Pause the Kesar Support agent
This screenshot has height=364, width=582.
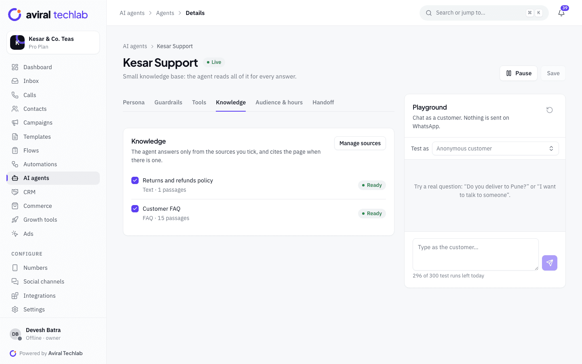pos(519,73)
